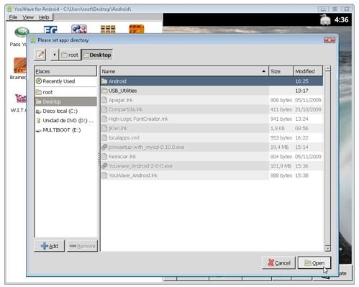This screenshot has height=287, width=359.
Task: Click the resize handle between panes
Action: point(99,158)
